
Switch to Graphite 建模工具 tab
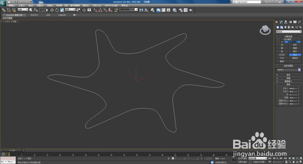point(14,15)
